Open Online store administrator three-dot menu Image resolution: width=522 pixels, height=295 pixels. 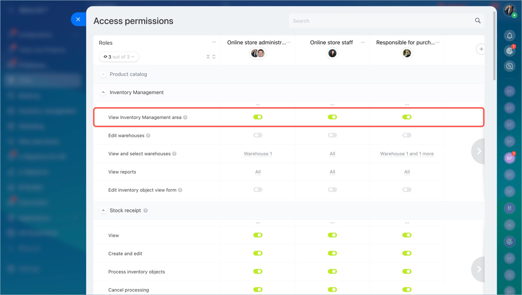288,42
